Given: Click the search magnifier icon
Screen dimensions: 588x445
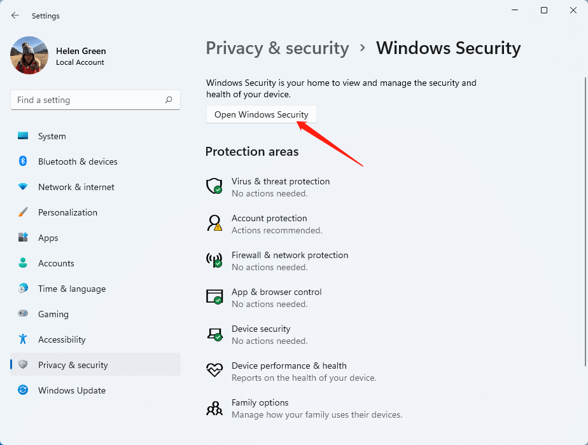Looking at the screenshot, I should coord(169,100).
